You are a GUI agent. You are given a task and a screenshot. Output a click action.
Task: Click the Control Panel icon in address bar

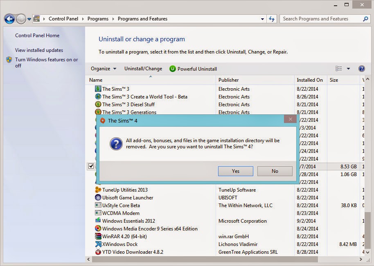click(37, 18)
